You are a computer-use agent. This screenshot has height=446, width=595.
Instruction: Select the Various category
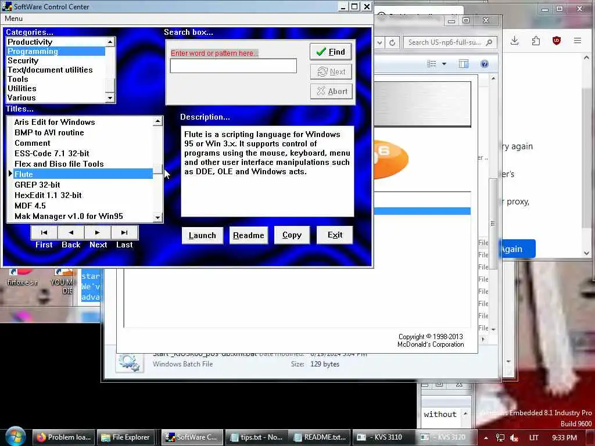click(x=55, y=98)
